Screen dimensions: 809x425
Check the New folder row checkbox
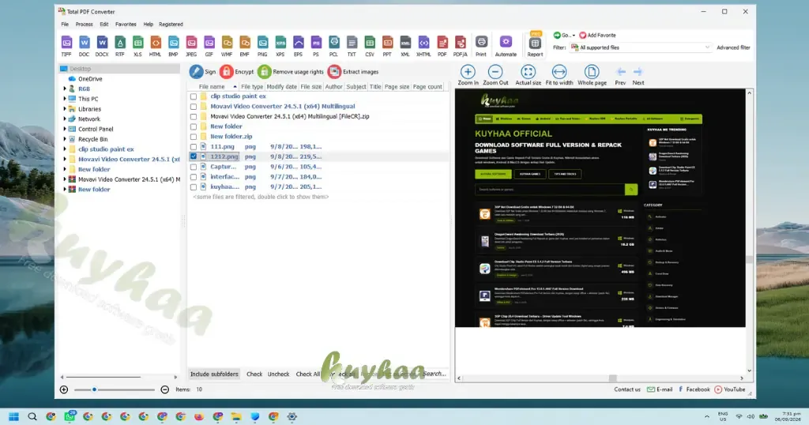[x=194, y=127]
